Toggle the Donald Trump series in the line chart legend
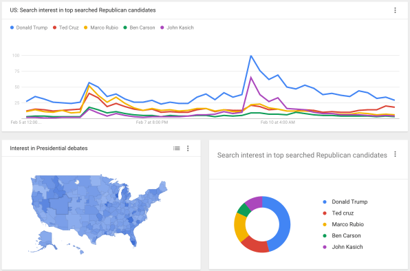 29,28
